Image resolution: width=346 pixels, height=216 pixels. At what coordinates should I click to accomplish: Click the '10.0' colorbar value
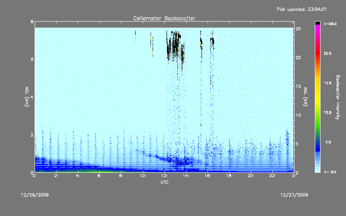[x=327, y=113]
